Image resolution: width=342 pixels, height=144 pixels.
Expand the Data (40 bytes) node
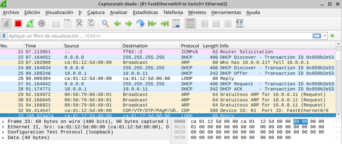pos(3,138)
